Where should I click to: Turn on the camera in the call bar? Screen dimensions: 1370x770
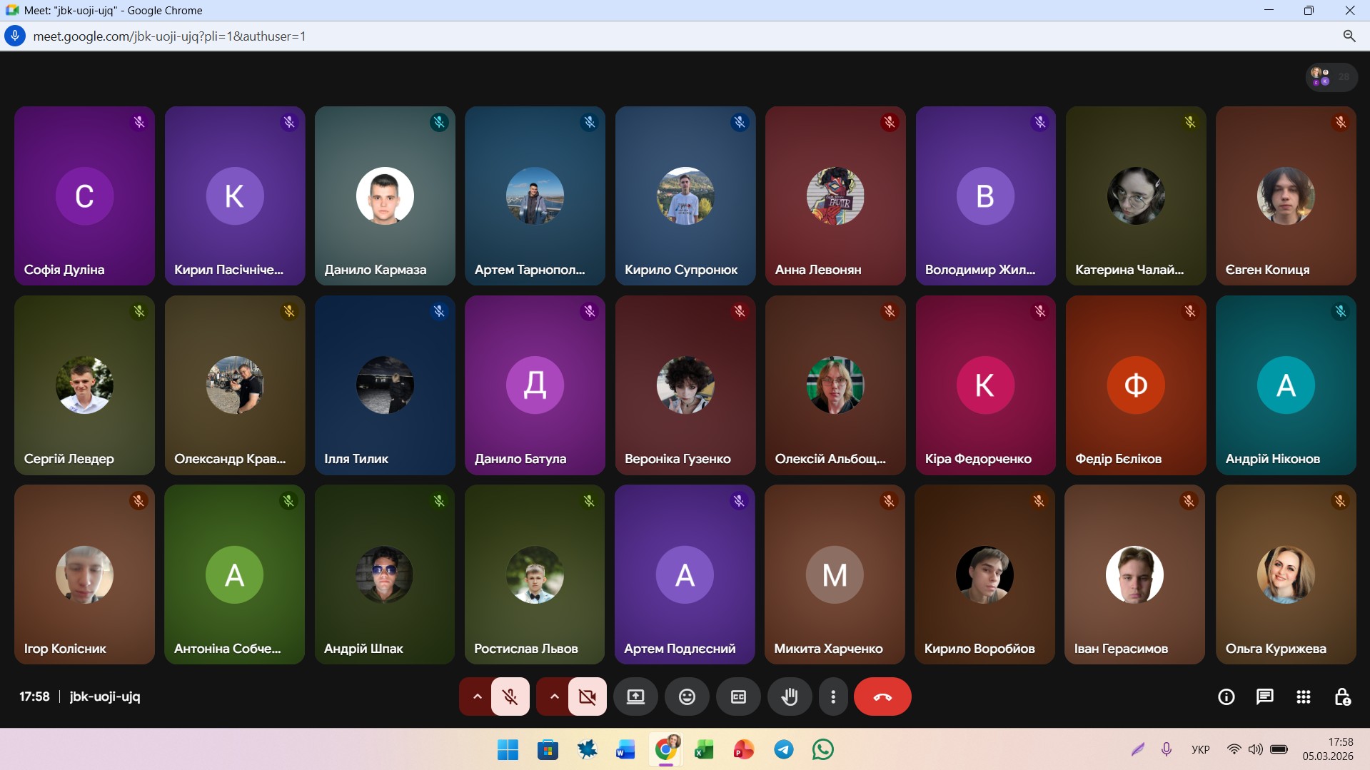[x=588, y=696]
